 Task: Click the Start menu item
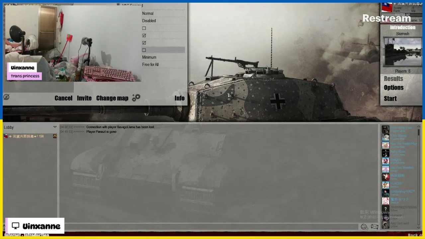(x=390, y=99)
